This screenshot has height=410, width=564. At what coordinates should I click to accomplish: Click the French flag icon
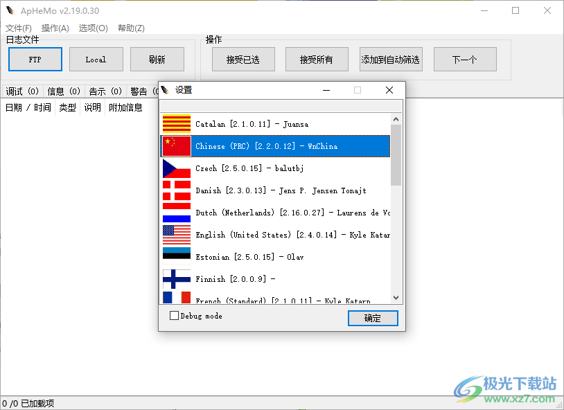tap(177, 298)
